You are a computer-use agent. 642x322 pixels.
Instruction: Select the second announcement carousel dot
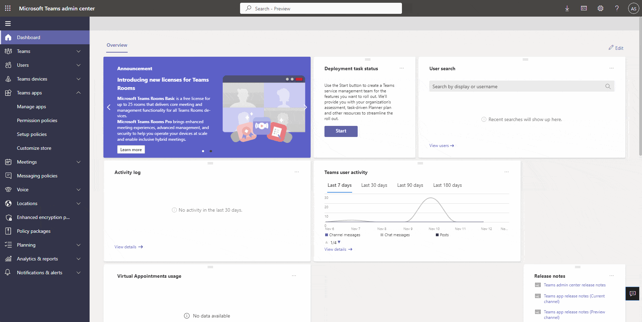click(211, 151)
